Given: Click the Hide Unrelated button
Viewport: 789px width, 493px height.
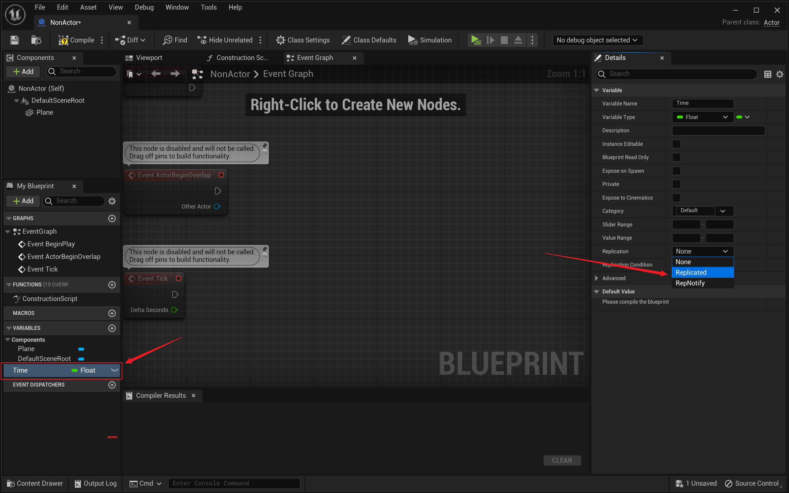Looking at the screenshot, I should click(x=226, y=39).
